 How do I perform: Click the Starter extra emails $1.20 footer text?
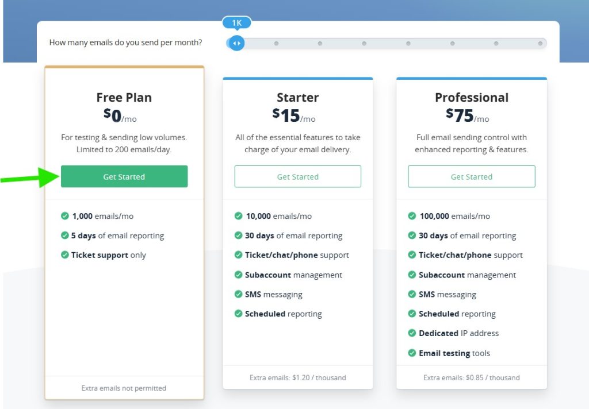click(297, 377)
